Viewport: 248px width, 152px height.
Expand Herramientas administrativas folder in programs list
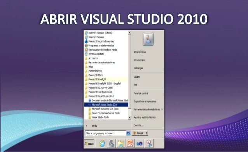(106, 63)
